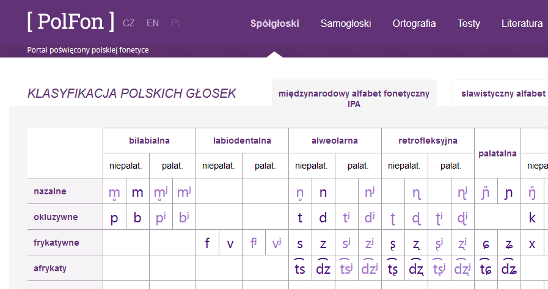This screenshot has height=289, width=548.
Task: Switch language to EN
Action: coord(153,23)
